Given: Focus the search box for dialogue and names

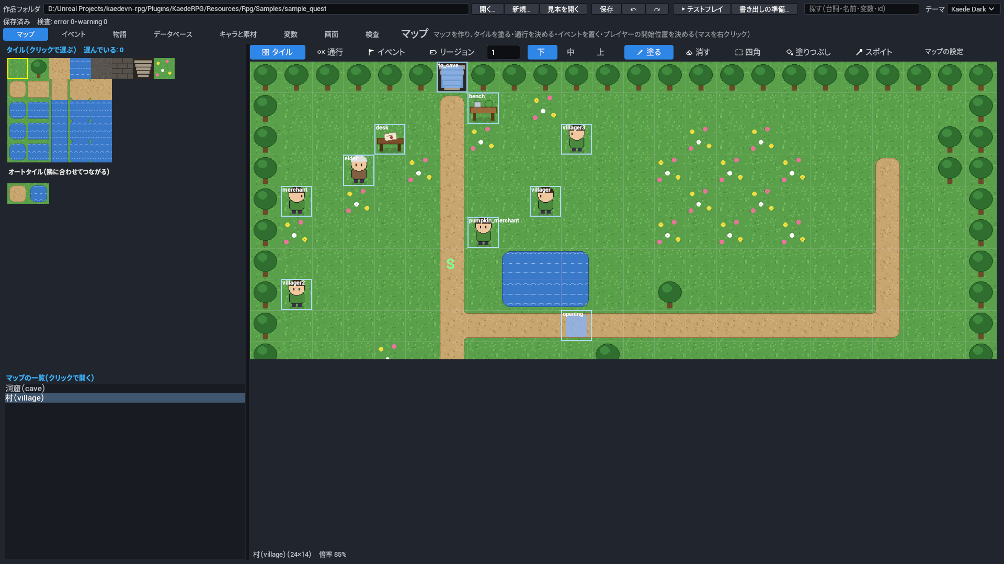Looking at the screenshot, I should [861, 9].
